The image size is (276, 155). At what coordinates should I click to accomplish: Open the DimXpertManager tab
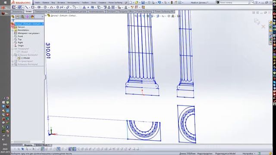click(x=28, y=17)
